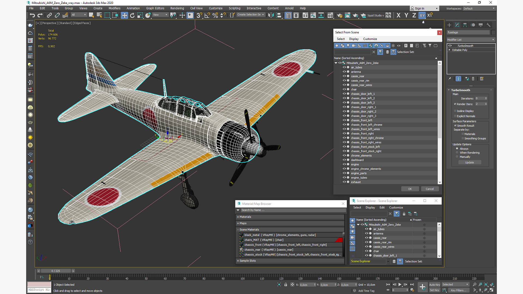Click Remove modifier trash icon
523x294 pixels.
473,79
